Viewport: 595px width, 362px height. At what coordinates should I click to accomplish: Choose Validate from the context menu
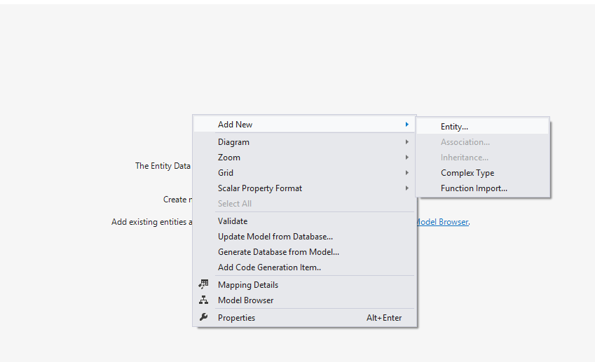tap(304, 221)
